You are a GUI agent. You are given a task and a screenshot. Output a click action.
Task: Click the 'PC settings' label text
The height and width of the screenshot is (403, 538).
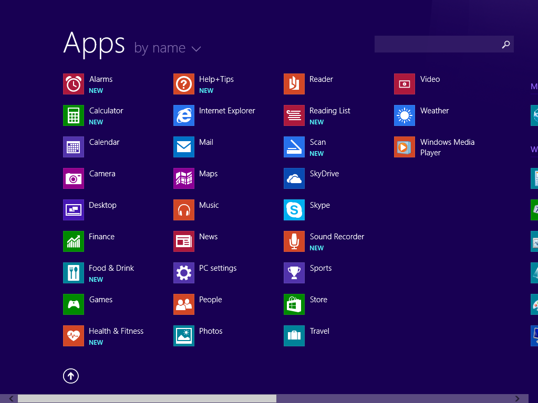[218, 268]
